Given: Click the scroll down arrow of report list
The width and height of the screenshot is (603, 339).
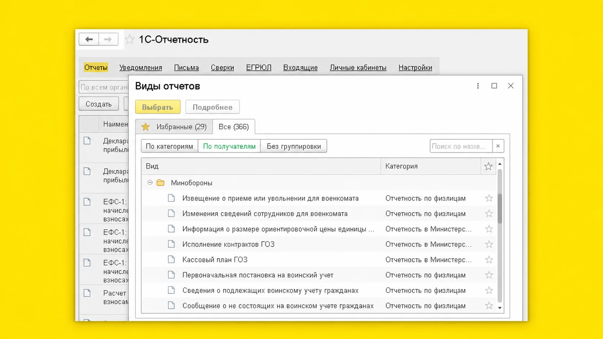Looking at the screenshot, I should [500, 308].
